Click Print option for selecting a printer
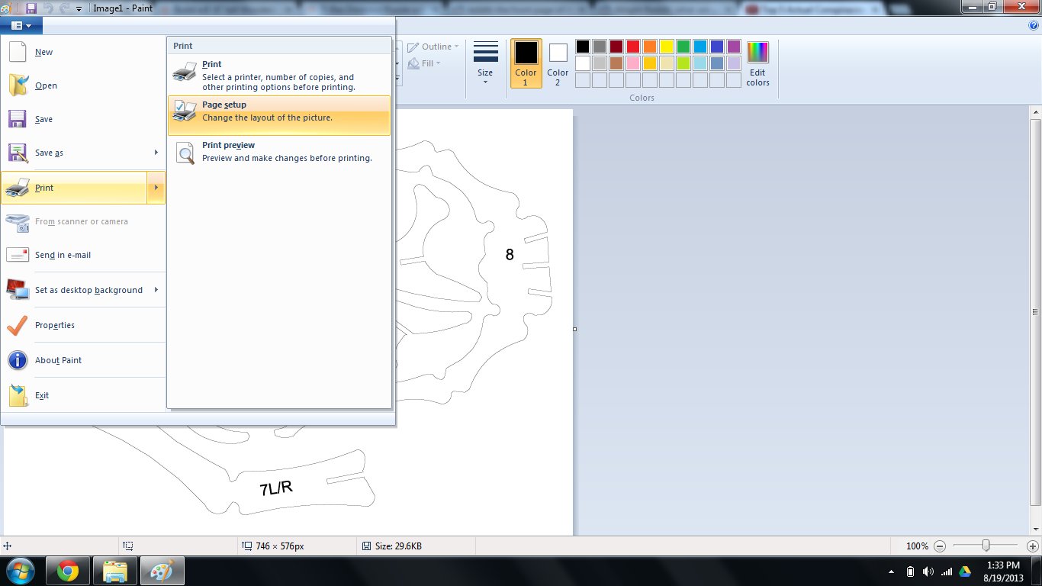1042x586 pixels. (279, 76)
